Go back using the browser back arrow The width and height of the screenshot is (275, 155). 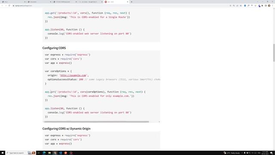coord(2,6)
